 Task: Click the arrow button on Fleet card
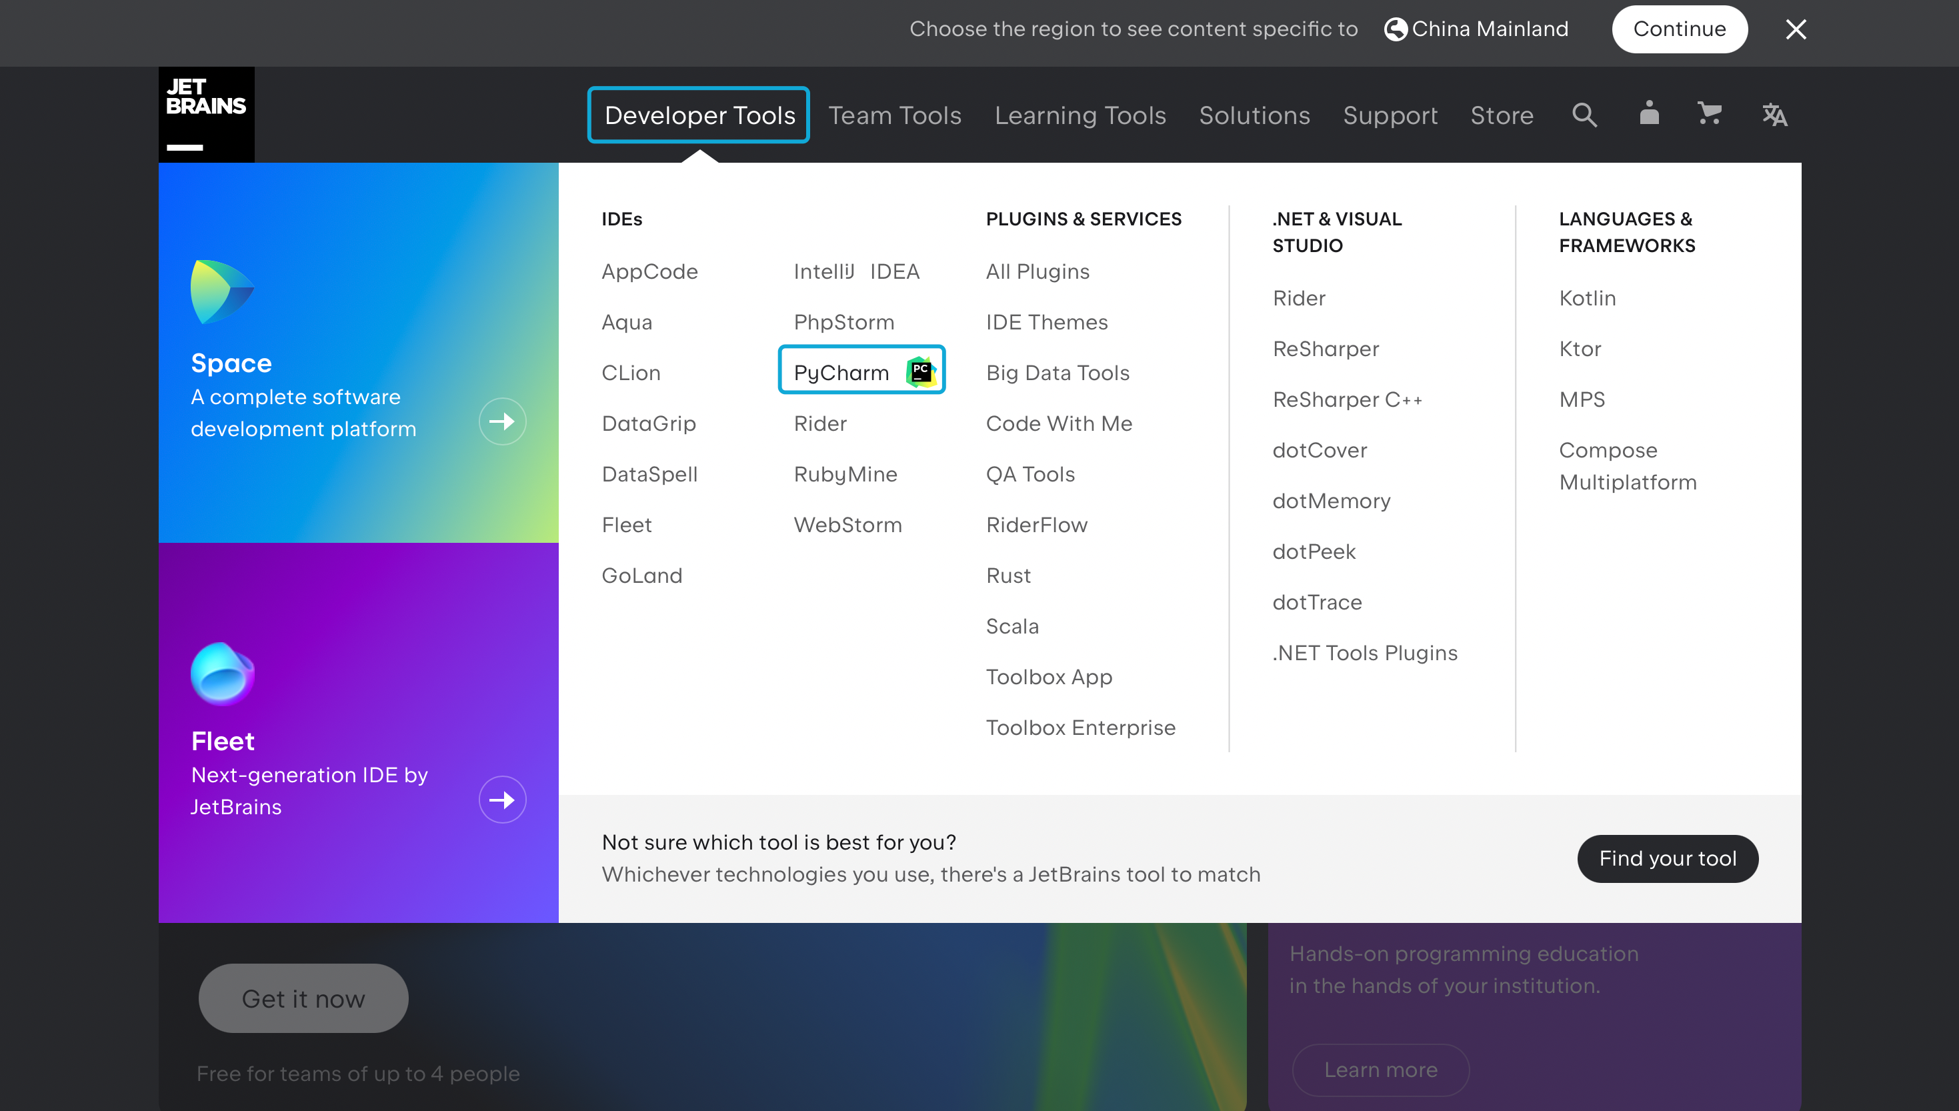point(502,800)
